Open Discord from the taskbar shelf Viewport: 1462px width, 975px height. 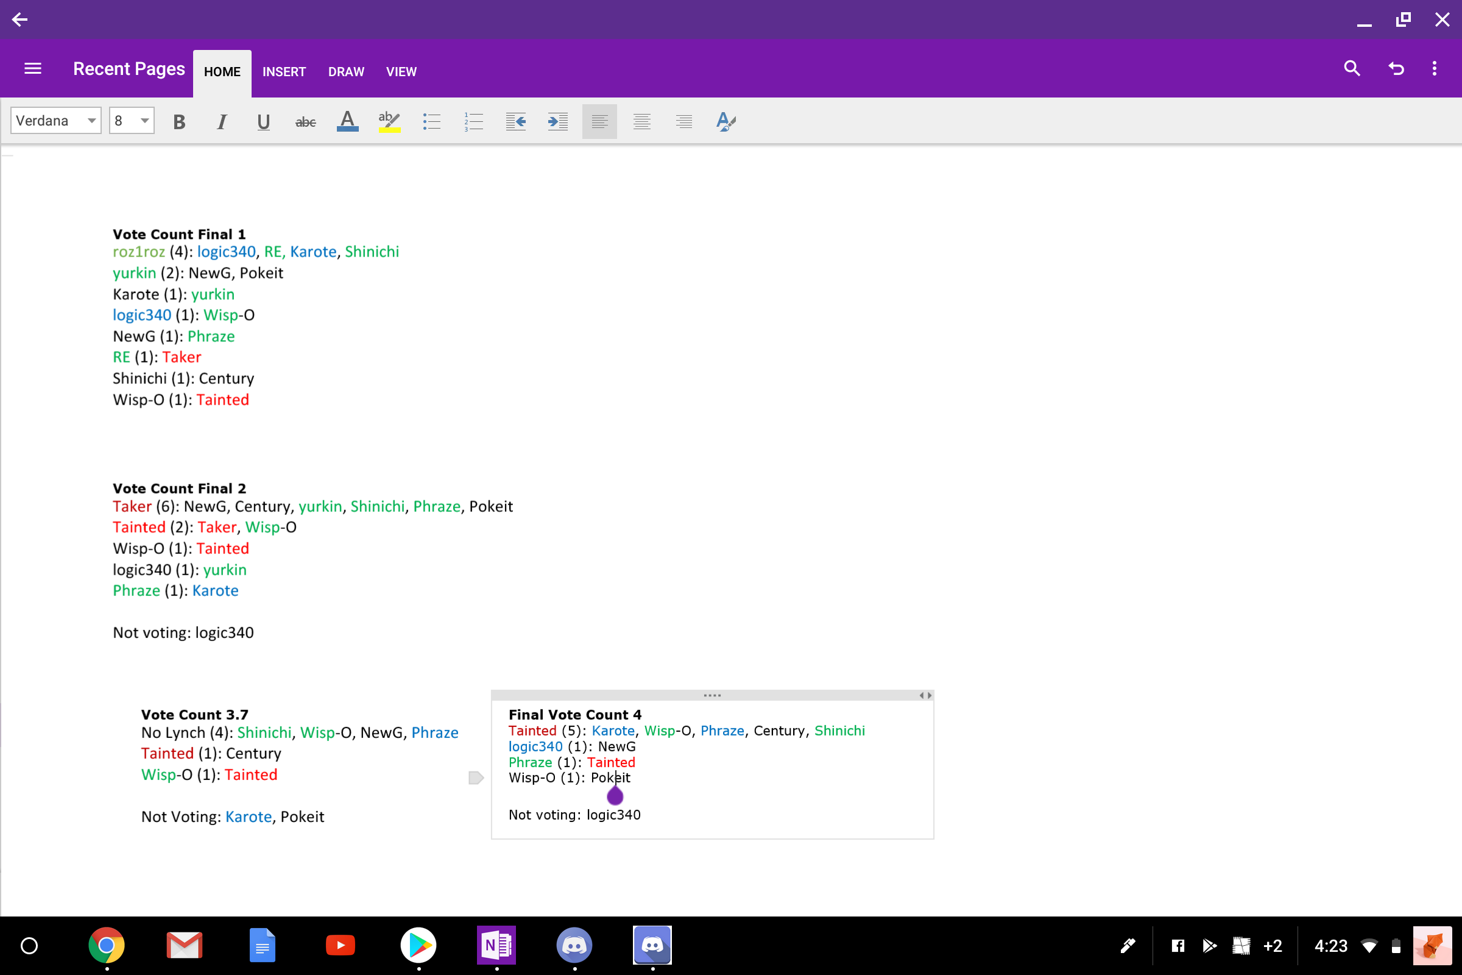[574, 946]
